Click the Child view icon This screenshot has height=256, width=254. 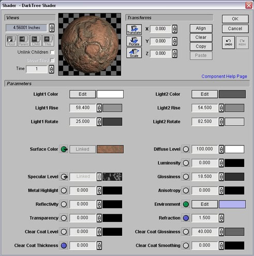click(36, 41)
